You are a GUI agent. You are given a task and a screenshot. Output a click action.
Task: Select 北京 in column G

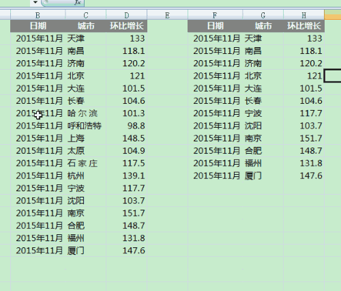[x=263, y=76]
